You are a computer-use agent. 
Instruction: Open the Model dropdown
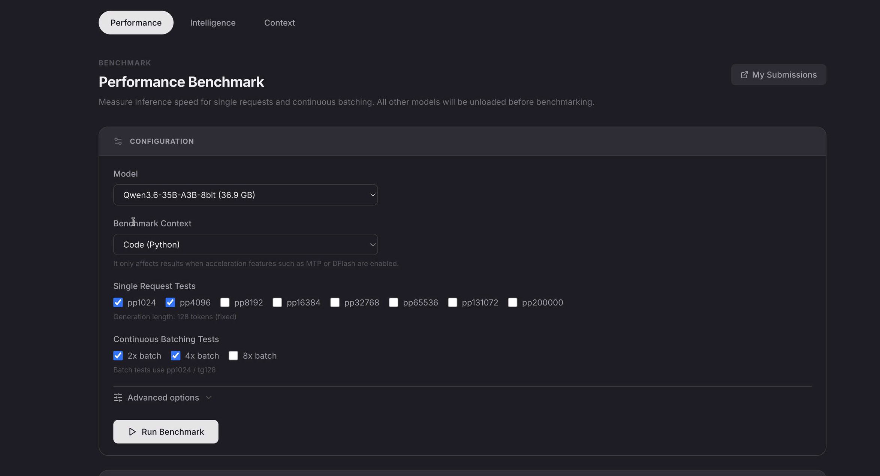[x=245, y=195]
